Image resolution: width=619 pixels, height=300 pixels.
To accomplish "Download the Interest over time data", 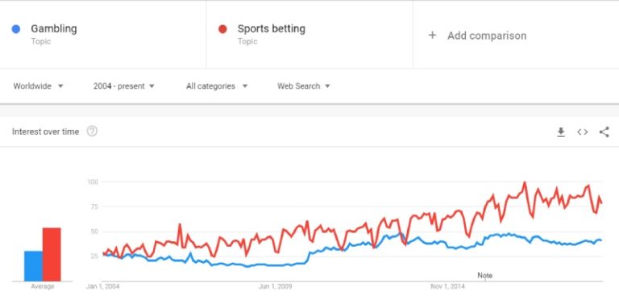I will click(x=561, y=132).
